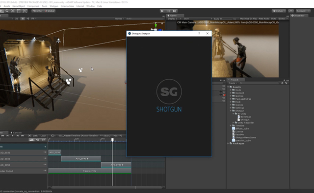Toggle the Global handle rotation button

(50, 11)
